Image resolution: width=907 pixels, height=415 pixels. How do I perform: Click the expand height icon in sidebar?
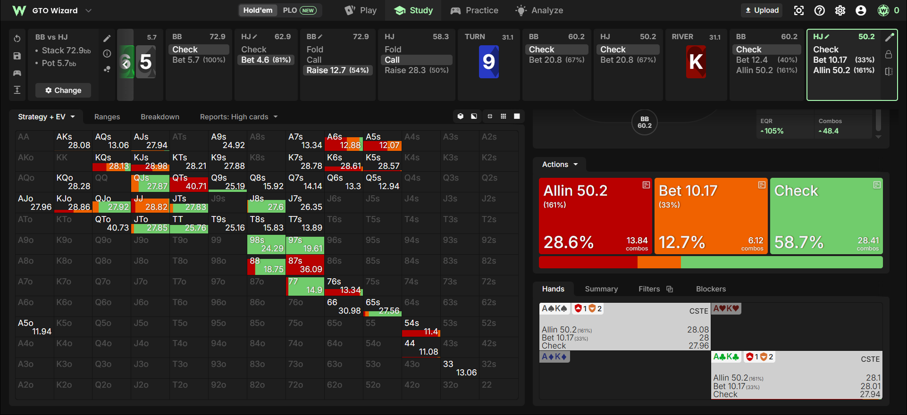pos(17,90)
